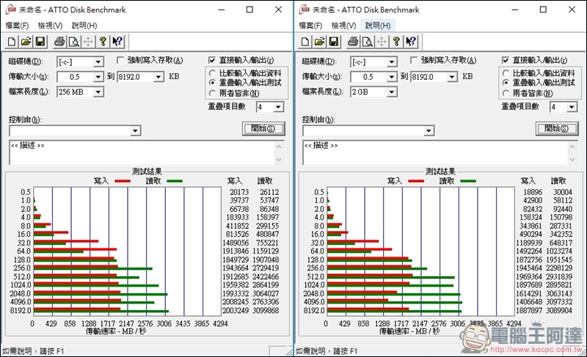587x357 pixels.
Task: Open 檔案(F) menu in right window
Action: 310,26
